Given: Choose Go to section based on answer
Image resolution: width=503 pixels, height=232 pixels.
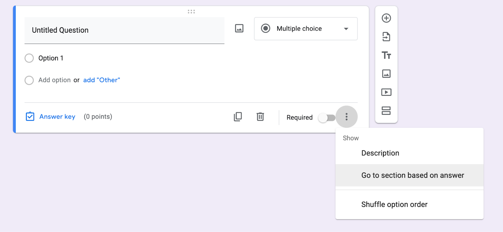Looking at the screenshot, I should point(412,175).
